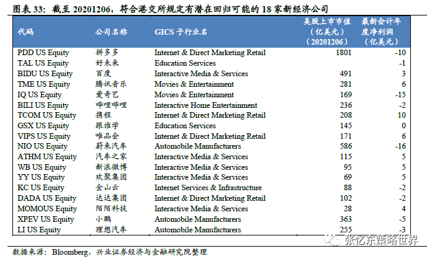This screenshot has height=259, width=432.
Task: Click the data source line mentioning Bloomberg
Action: (x=110, y=252)
